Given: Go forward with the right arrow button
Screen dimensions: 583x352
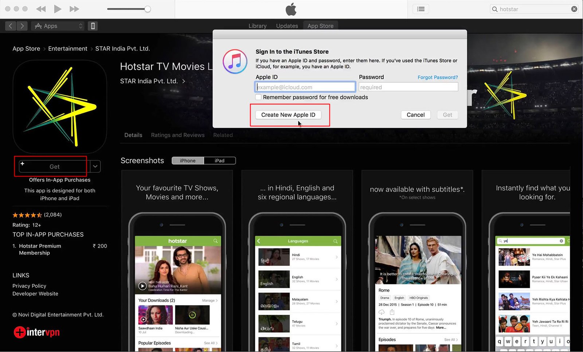Looking at the screenshot, I should coord(22,26).
